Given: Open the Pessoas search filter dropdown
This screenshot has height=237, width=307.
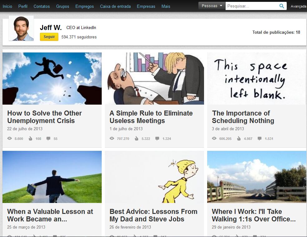Looking at the screenshot, I should pyautogui.click(x=212, y=6).
